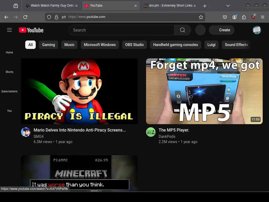Open the account avatar menu
This screenshot has width=269, height=202.
pyautogui.click(x=257, y=30)
